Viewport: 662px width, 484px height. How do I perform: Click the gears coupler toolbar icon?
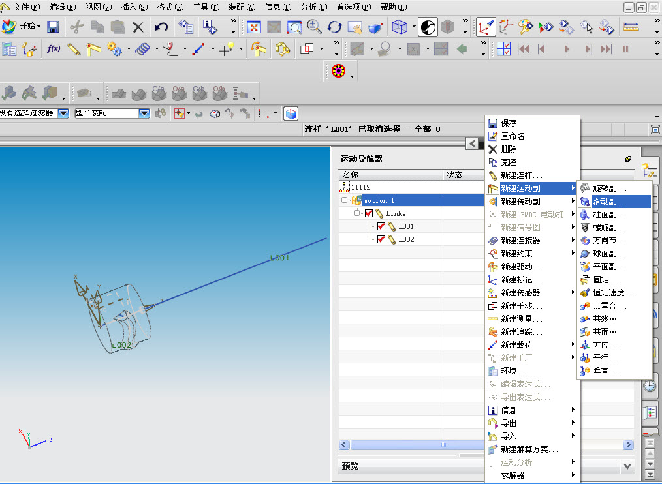114,49
